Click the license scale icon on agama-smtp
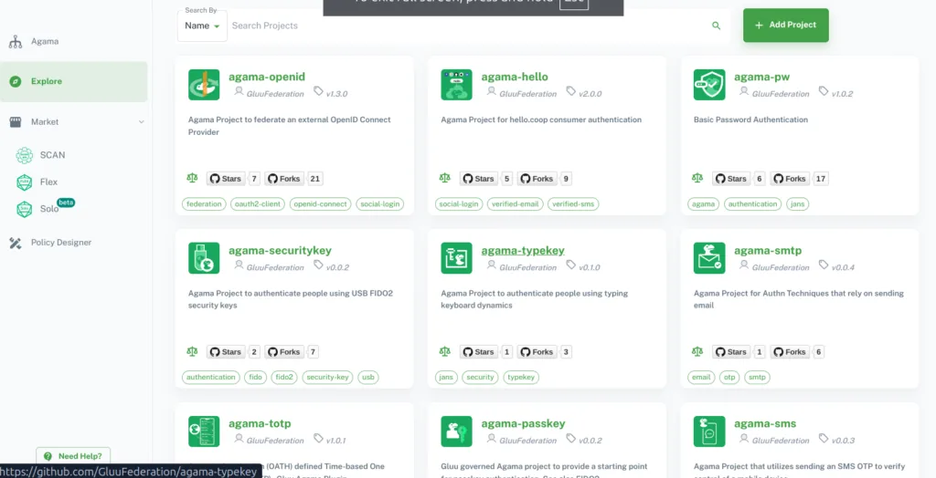The image size is (936, 478). tap(697, 351)
